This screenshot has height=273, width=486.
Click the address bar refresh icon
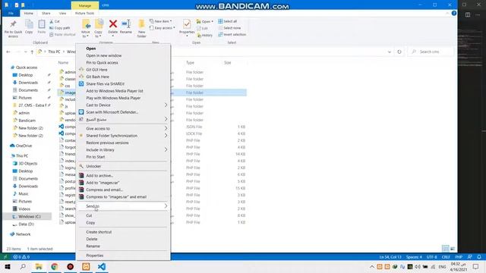[x=399, y=52]
